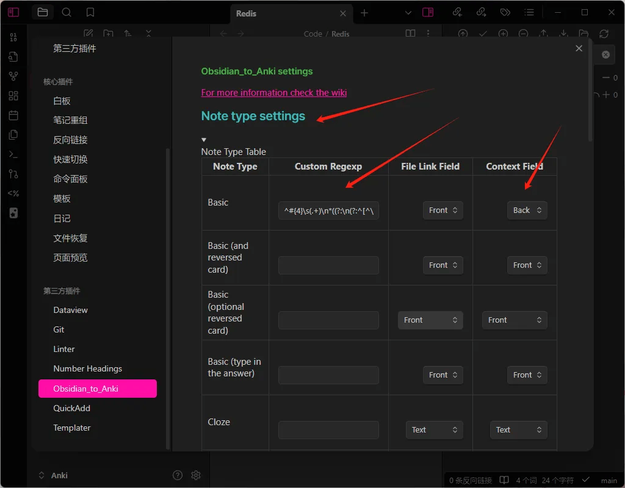The height and width of the screenshot is (488, 625).
Task: Open daily note calendar ribbon icon
Action: pos(13,115)
